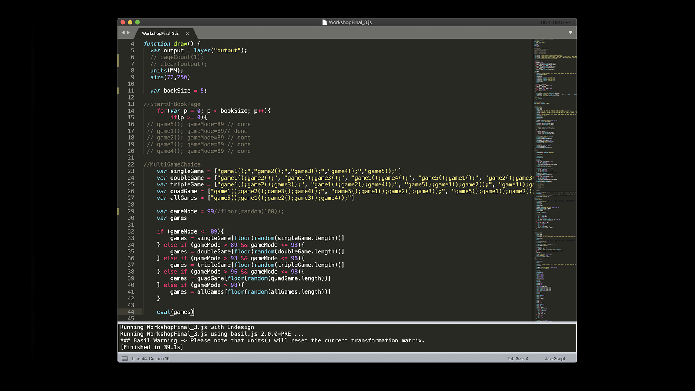Click line number 29 in gutter

click(131, 211)
